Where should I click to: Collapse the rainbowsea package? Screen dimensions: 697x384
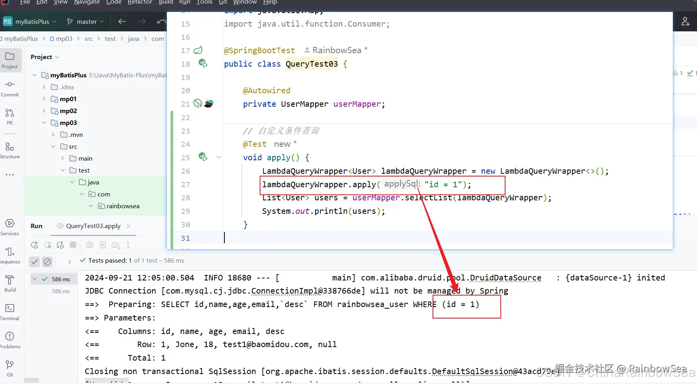(91, 206)
